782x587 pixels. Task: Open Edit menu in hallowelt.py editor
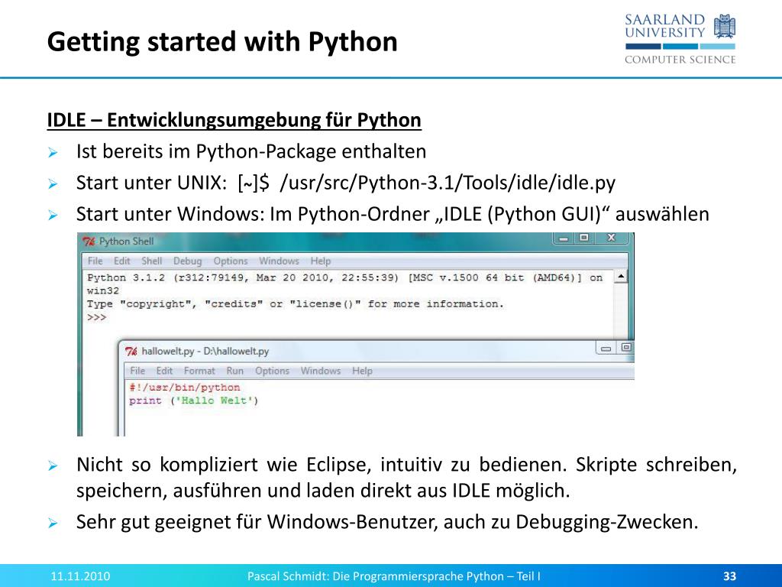(x=164, y=371)
